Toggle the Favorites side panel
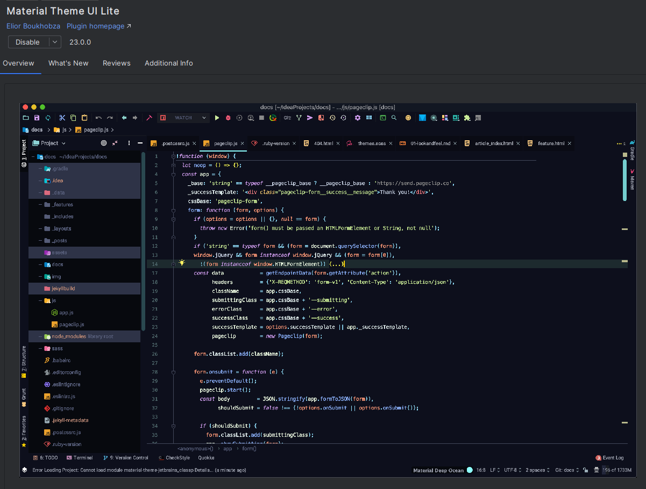Viewport: 646px width, 489px height. pos(24,432)
